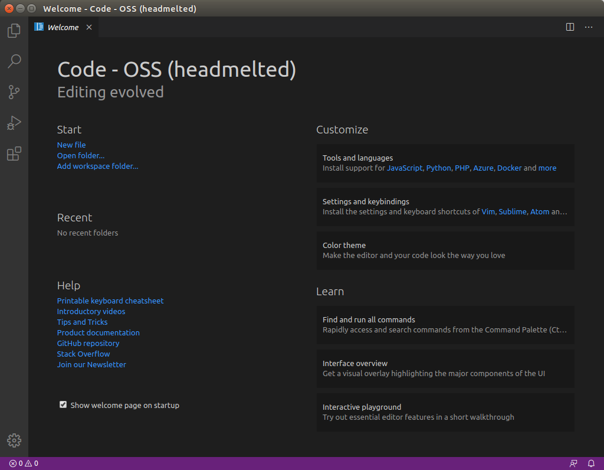The height and width of the screenshot is (470, 604).
Task: Open Stack Overflow link
Action: coord(83,354)
